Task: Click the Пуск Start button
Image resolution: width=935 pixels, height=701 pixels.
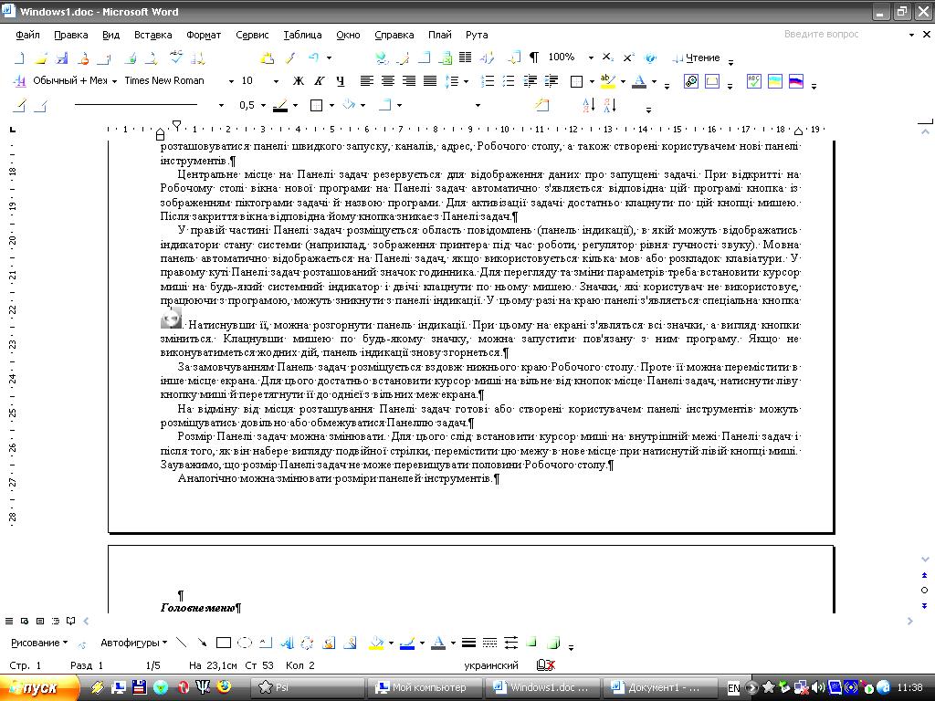Action: coord(38,688)
